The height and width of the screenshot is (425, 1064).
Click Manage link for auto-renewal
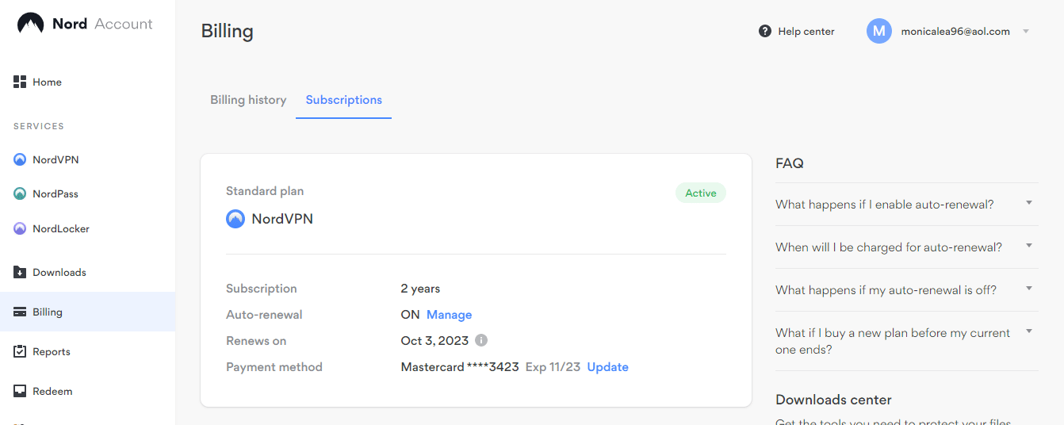(x=449, y=315)
